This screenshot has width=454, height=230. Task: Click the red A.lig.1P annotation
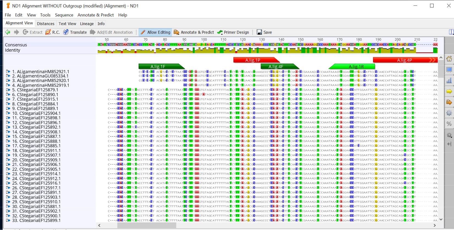(x=253, y=60)
